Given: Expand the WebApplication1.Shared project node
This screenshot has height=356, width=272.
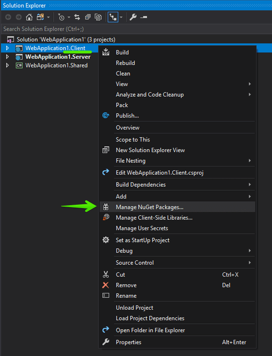Looking at the screenshot, I should pos(7,66).
